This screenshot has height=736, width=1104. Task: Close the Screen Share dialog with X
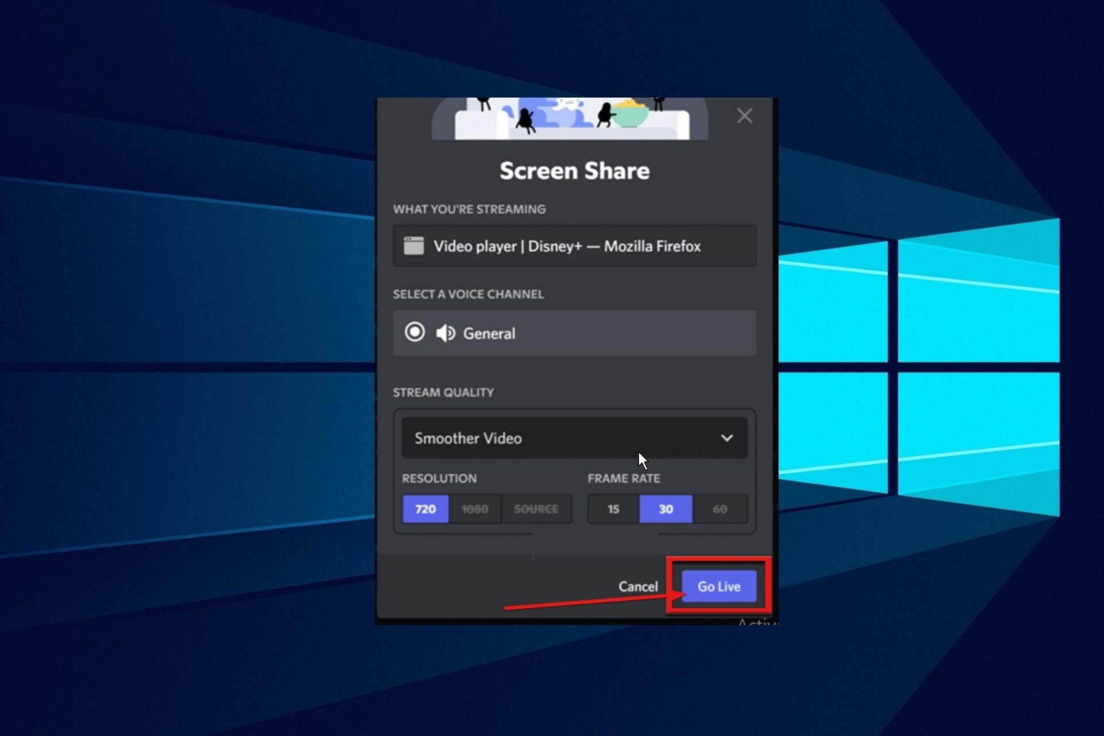coord(744,116)
